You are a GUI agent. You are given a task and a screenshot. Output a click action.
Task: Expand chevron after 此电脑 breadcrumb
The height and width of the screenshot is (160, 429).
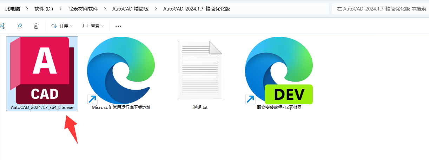[27, 9]
